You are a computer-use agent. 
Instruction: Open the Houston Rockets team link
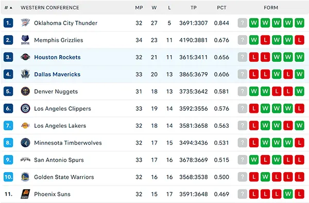57,57
